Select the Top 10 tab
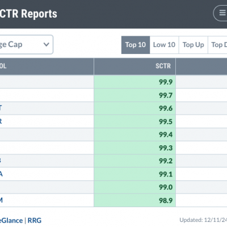Screen dimensions: 227x227 (136, 45)
